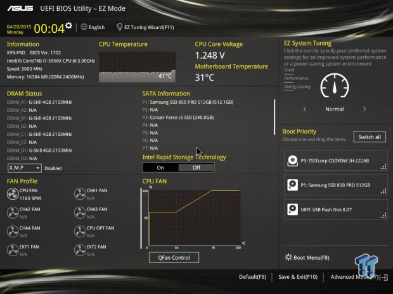Turn Intel Rapid Storage Technology On
Screen dimensions: 393x294
coord(160,168)
